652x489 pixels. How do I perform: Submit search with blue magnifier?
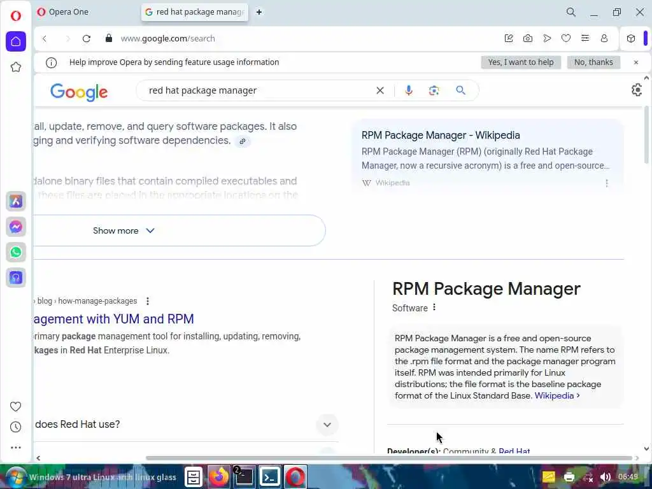460,90
